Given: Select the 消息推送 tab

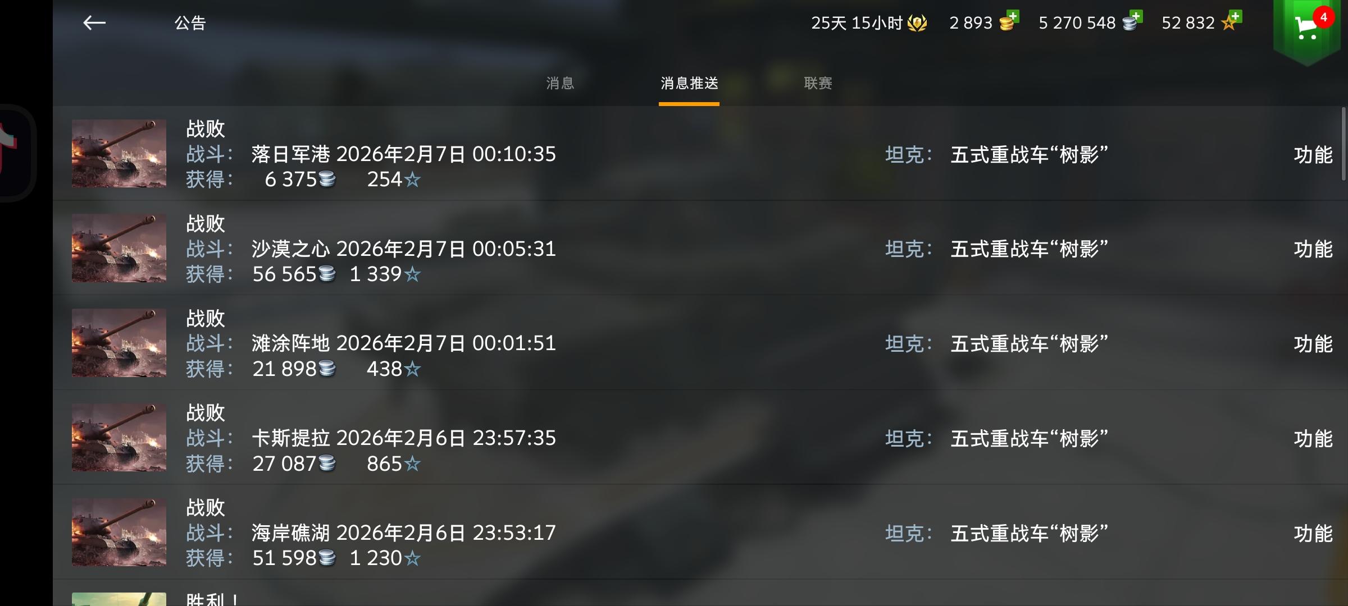Looking at the screenshot, I should coord(689,84).
